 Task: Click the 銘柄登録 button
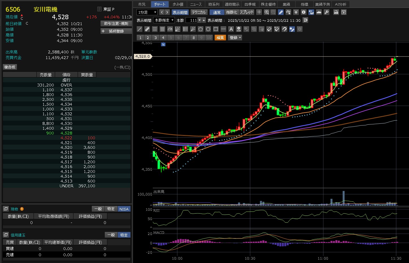(x=116, y=31)
